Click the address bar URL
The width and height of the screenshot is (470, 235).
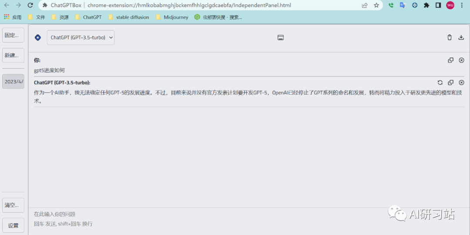(x=189, y=5)
